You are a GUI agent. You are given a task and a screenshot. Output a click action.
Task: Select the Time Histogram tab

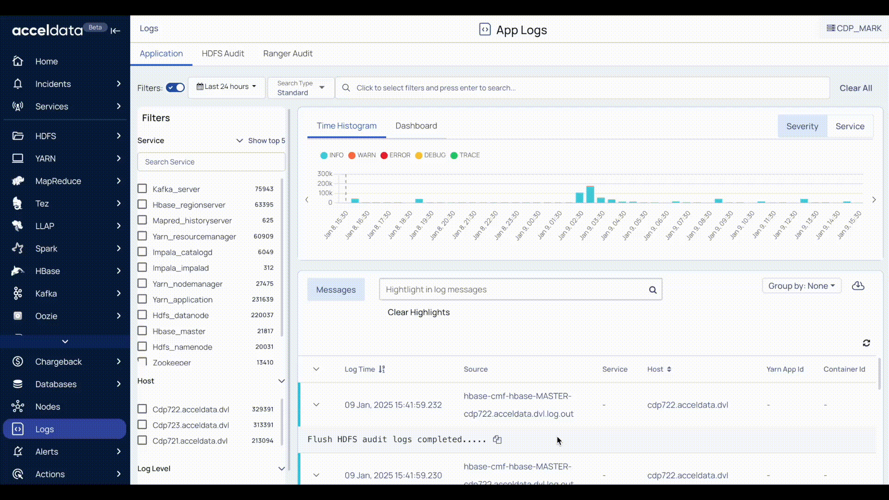coord(347,126)
